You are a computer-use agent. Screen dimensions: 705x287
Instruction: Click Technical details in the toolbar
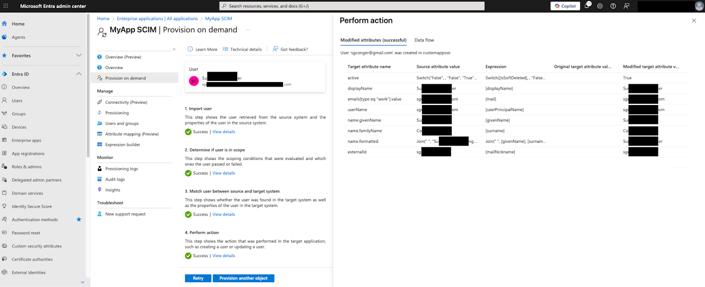(x=242, y=49)
